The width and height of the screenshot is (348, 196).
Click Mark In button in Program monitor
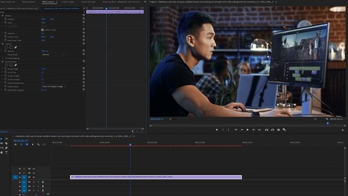pyautogui.click(x=223, y=130)
